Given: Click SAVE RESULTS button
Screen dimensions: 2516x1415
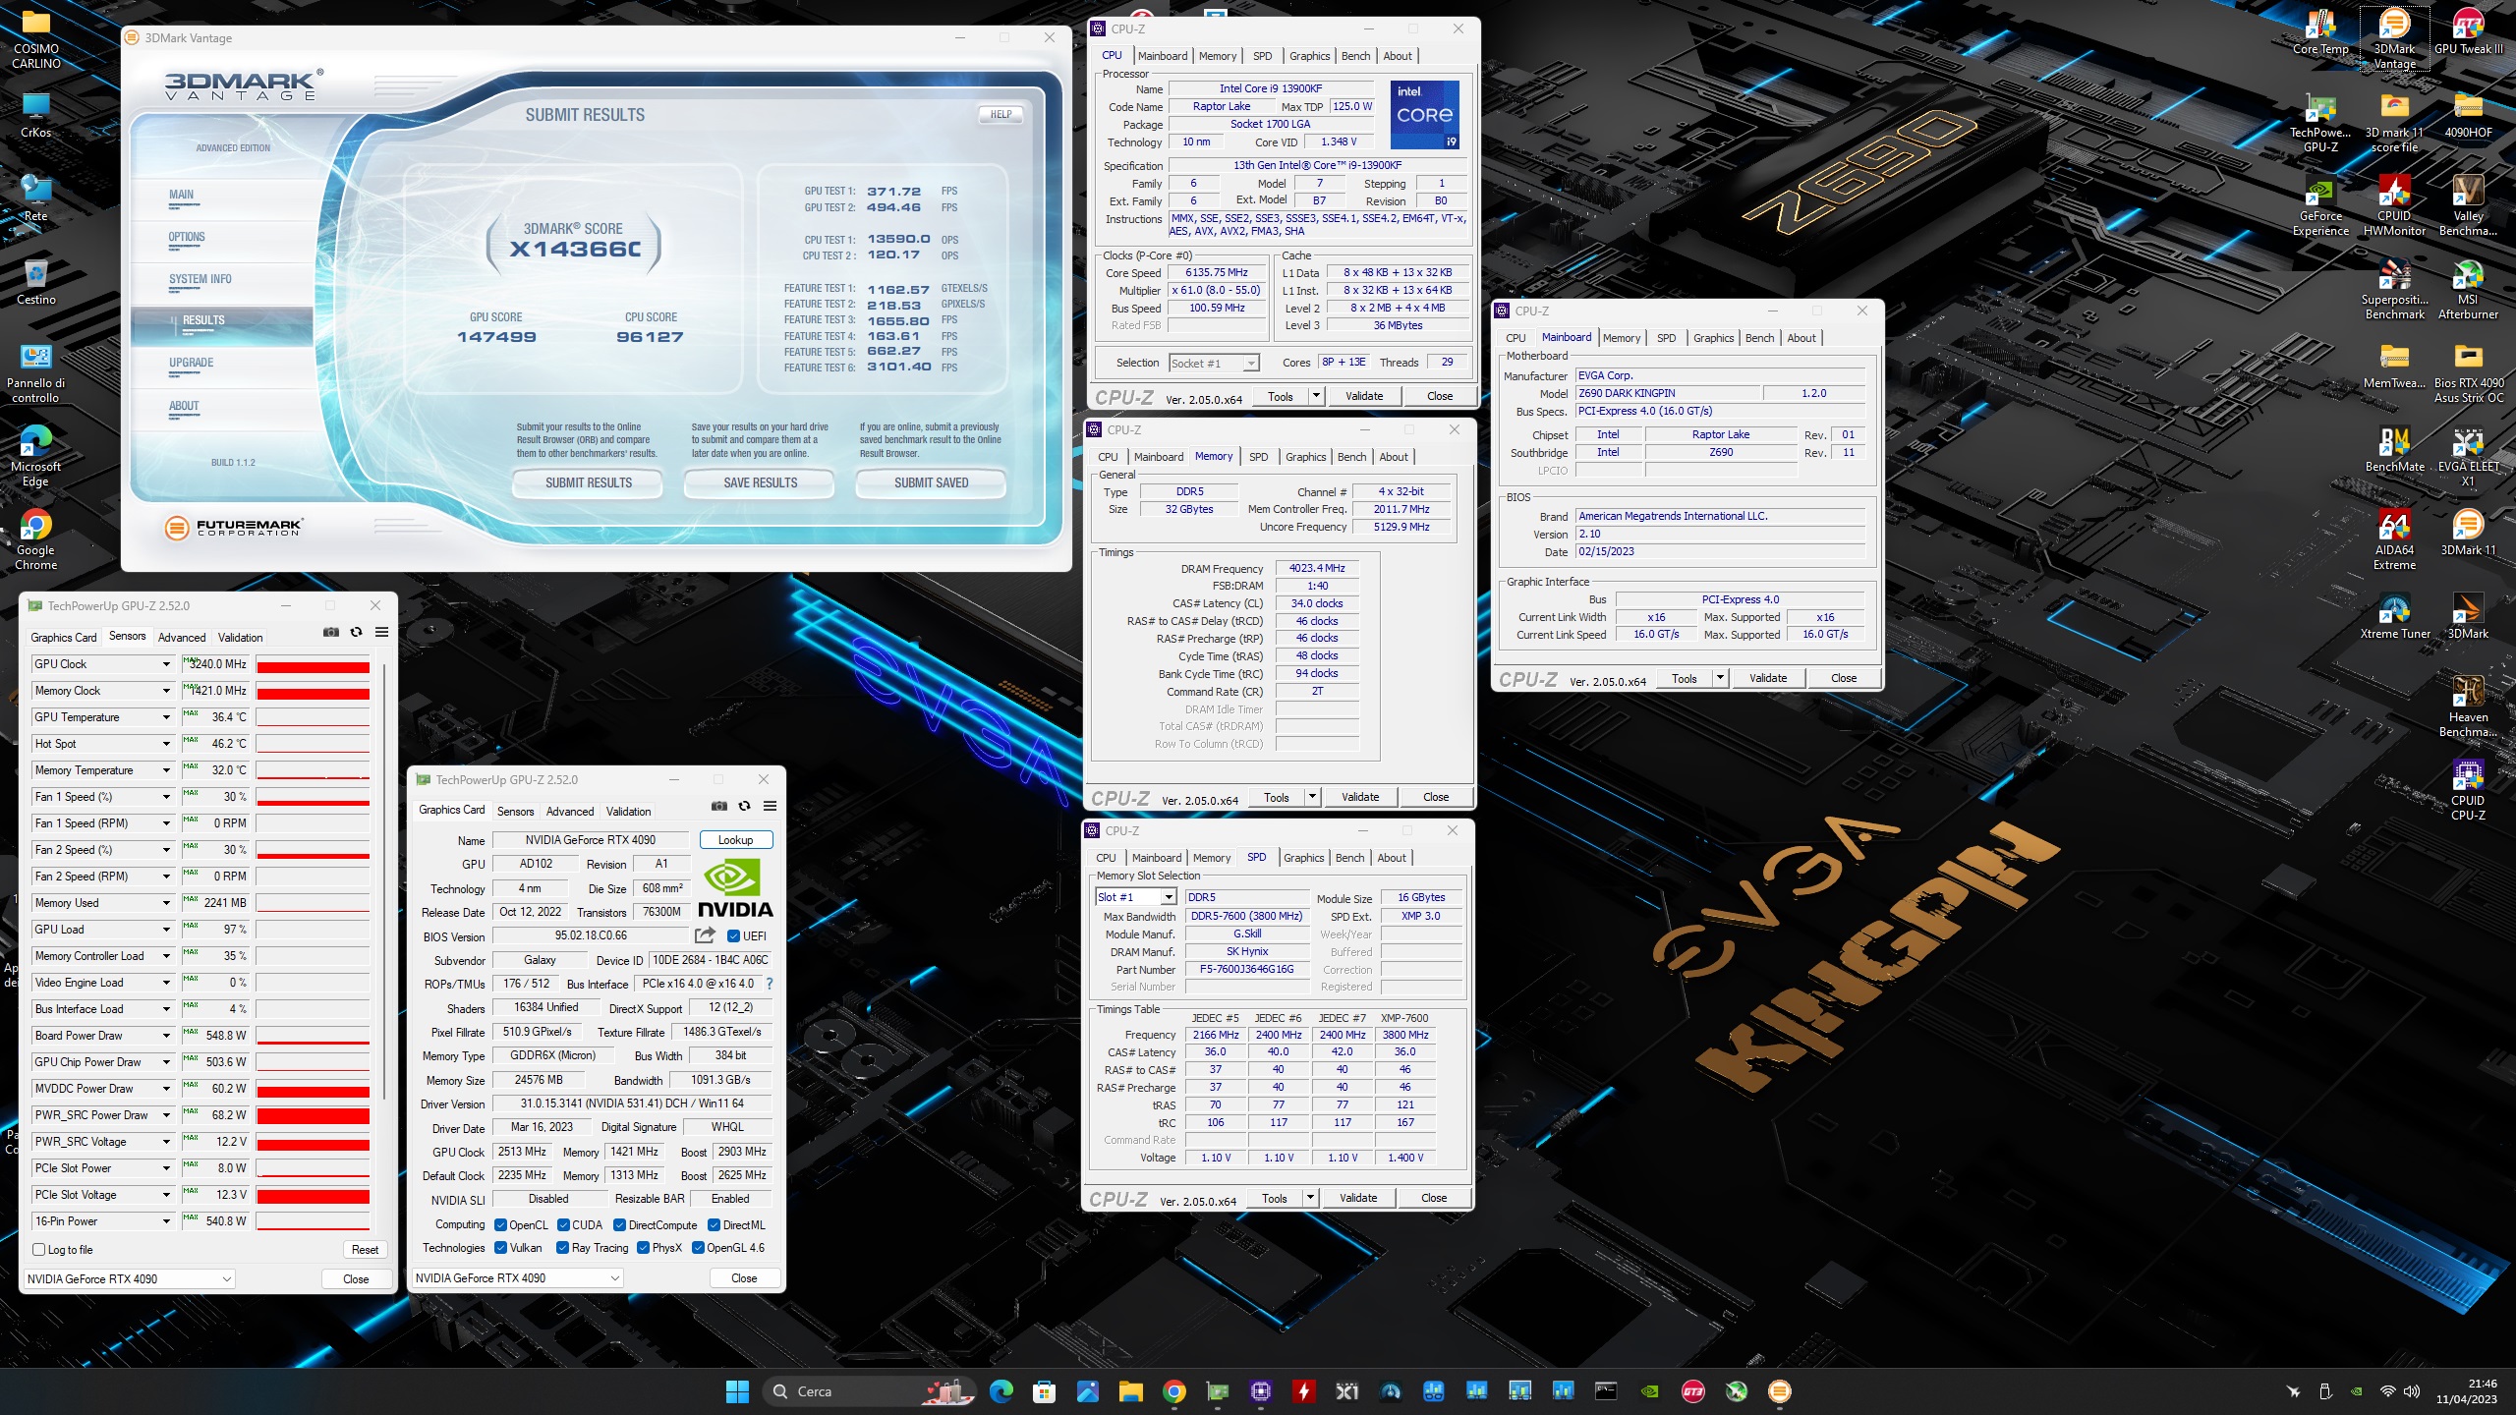Looking at the screenshot, I should (x=761, y=482).
